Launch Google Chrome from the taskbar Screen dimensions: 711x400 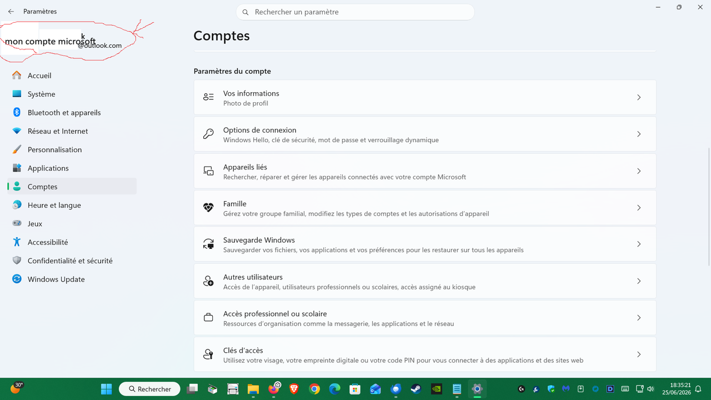click(314, 389)
